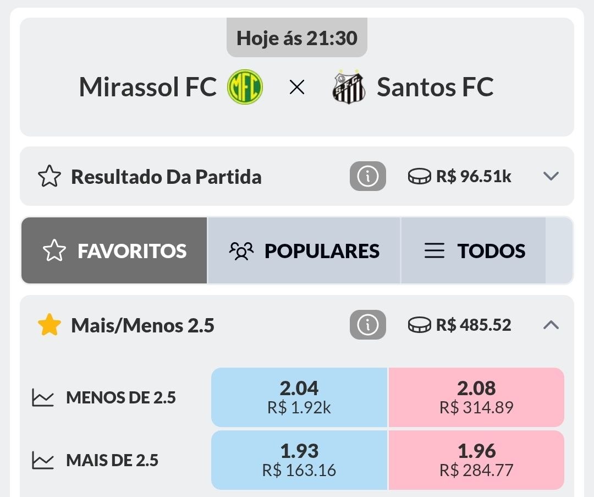Lay MENOS DE 2.5 at 2.08
The image size is (594, 497).
click(x=476, y=397)
